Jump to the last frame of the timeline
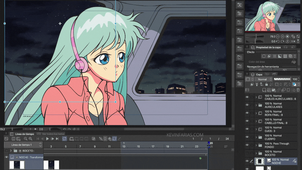 coord(57,139)
